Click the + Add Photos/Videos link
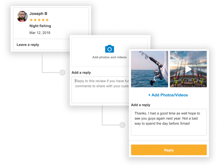 (x=168, y=95)
